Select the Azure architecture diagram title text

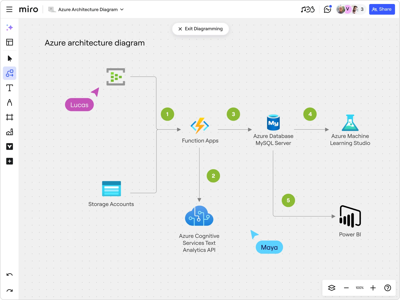click(95, 43)
